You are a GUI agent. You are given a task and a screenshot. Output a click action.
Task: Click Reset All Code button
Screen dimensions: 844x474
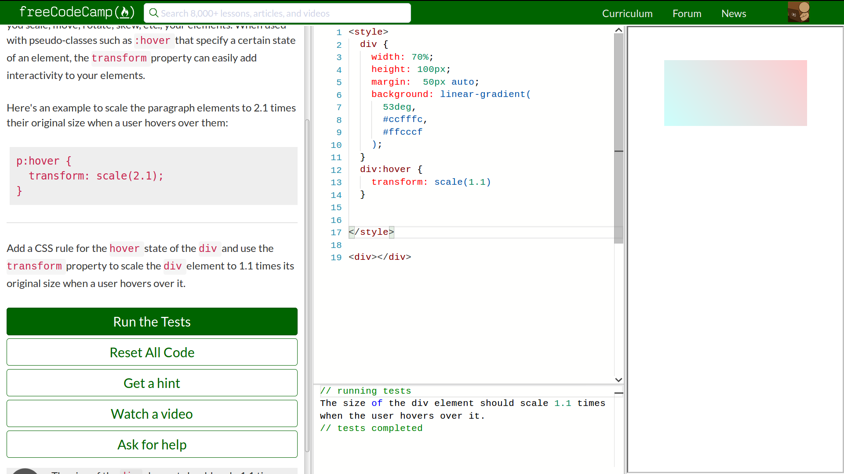pos(152,352)
